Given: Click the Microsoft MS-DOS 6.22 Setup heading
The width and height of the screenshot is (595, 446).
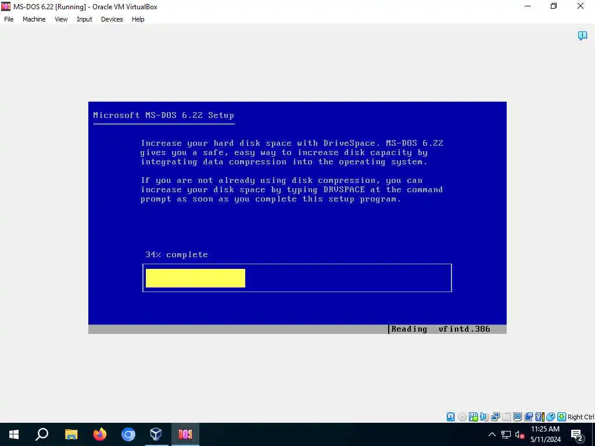Looking at the screenshot, I should [163, 115].
